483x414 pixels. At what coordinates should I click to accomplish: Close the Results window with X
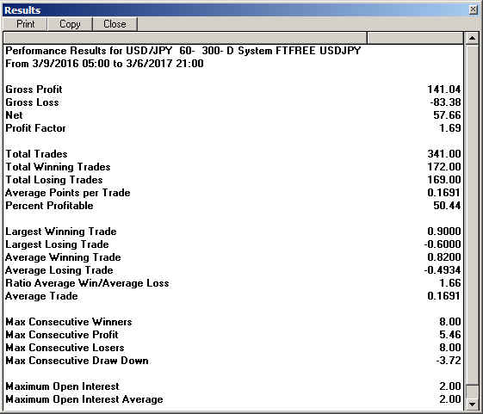pos(473,9)
